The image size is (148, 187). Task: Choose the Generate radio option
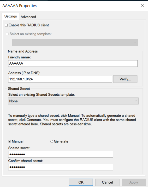coord(51,141)
